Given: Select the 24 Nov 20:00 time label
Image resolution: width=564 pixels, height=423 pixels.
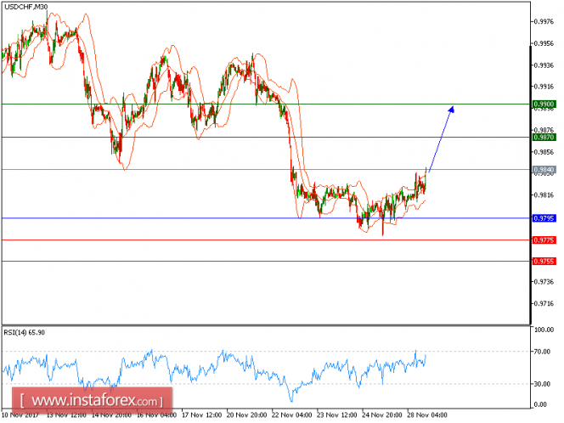Looking at the screenshot, I should click(382, 415).
